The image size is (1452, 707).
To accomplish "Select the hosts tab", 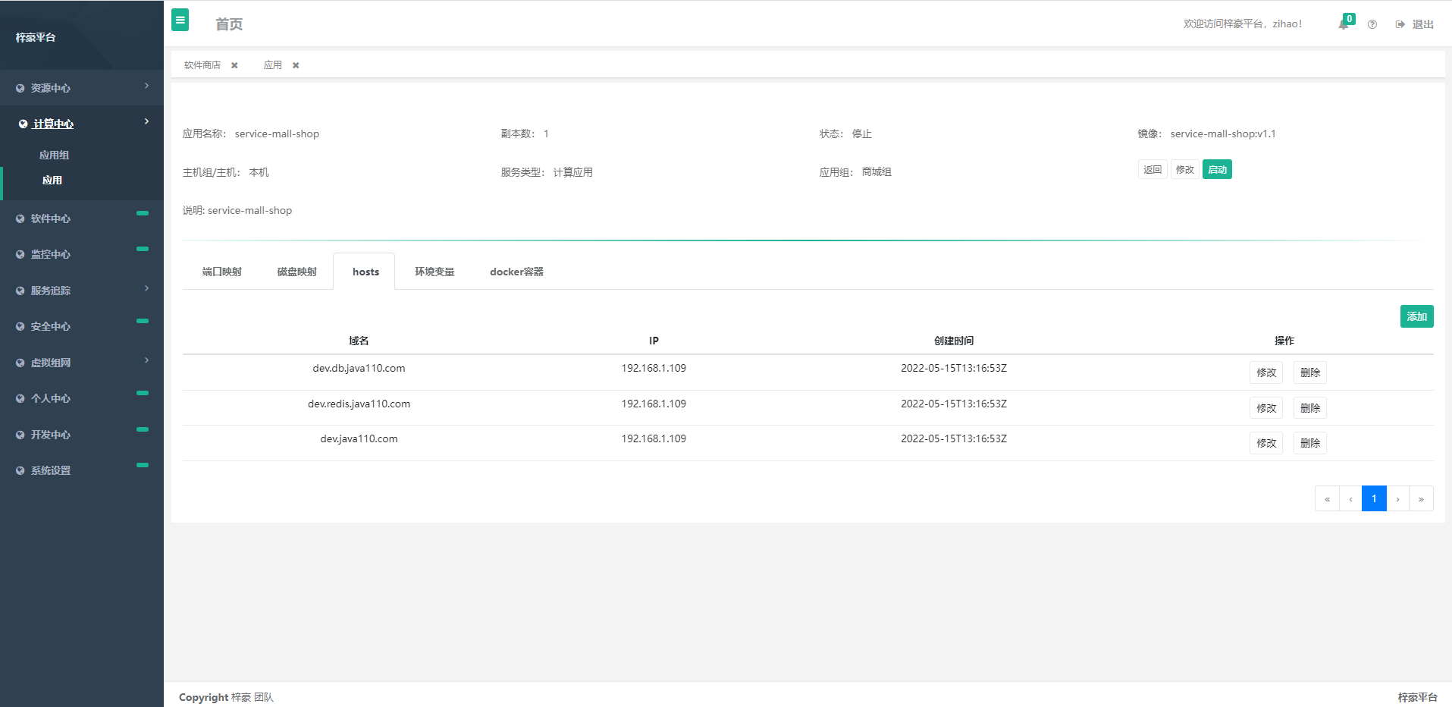I will pos(365,272).
